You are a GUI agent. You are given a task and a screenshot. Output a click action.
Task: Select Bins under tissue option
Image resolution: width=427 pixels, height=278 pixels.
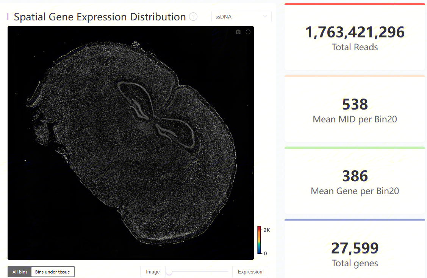[53, 272]
